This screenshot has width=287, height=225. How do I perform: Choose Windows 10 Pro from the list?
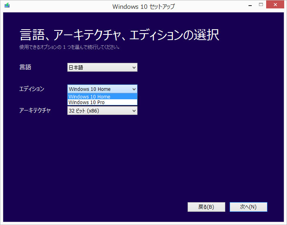click(x=102, y=102)
